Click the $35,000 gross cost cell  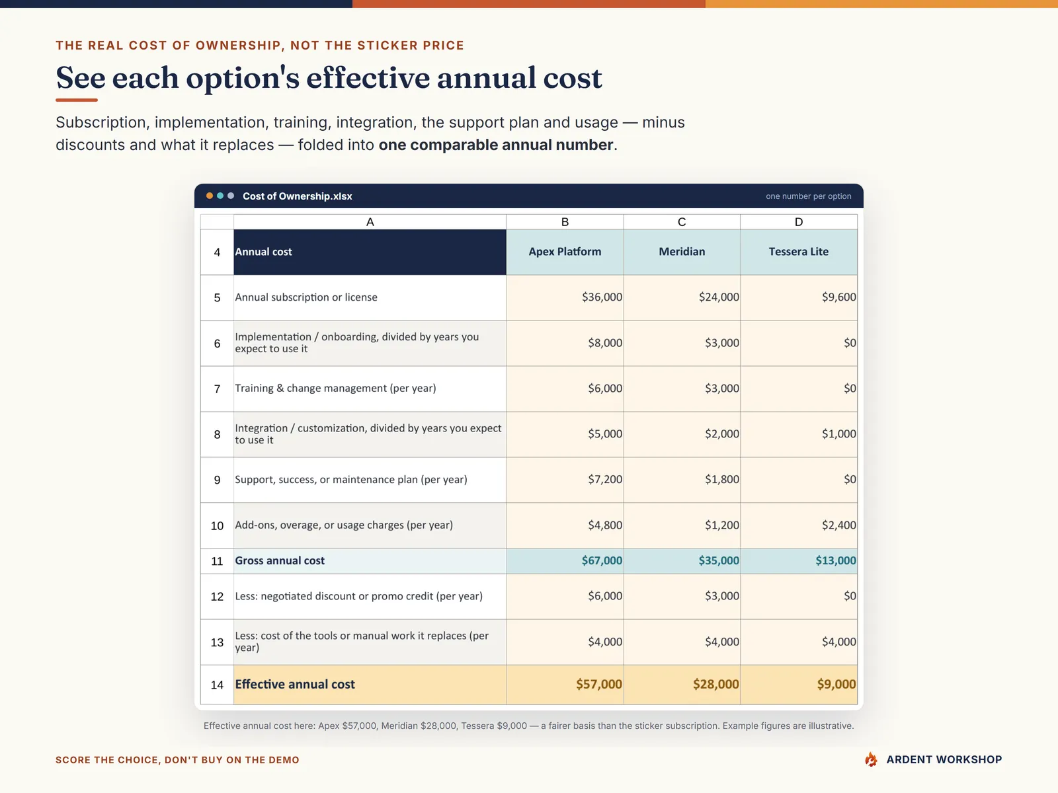(682, 561)
